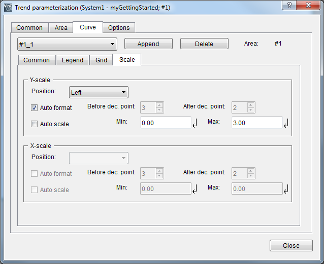Click the Close button at bottom
The width and height of the screenshot is (324, 264).
coord(291,245)
